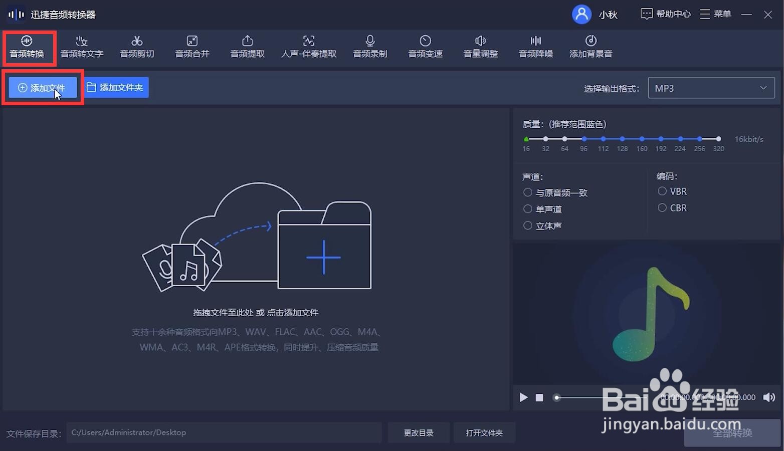Click 全部转换 convert all button

(x=732, y=433)
